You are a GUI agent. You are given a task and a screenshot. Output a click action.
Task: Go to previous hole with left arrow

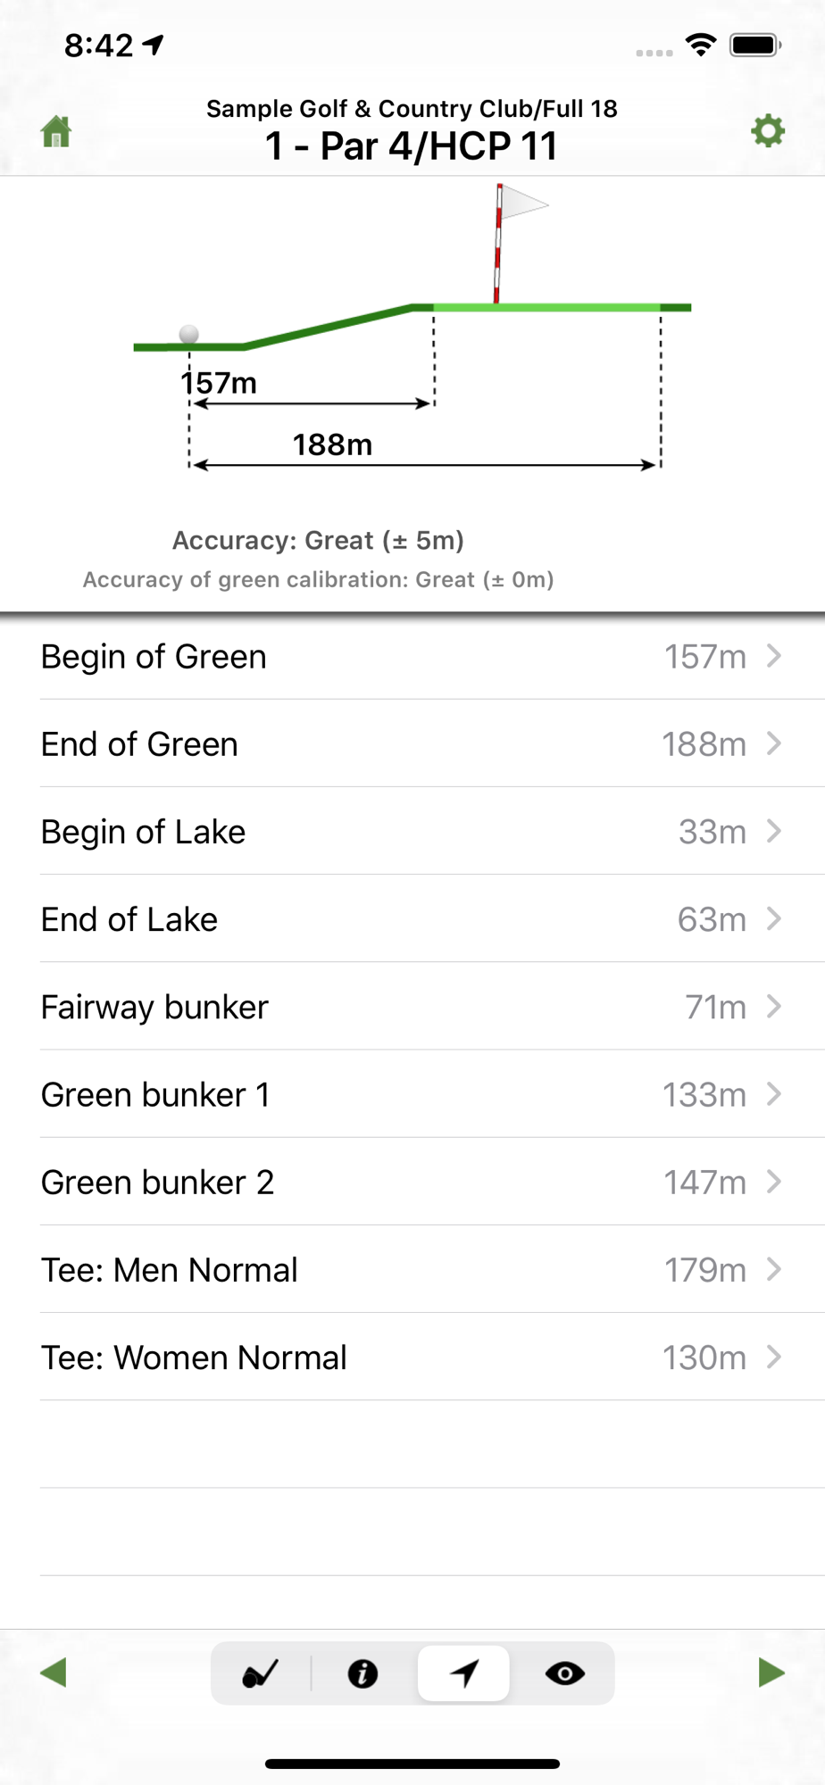click(54, 1672)
